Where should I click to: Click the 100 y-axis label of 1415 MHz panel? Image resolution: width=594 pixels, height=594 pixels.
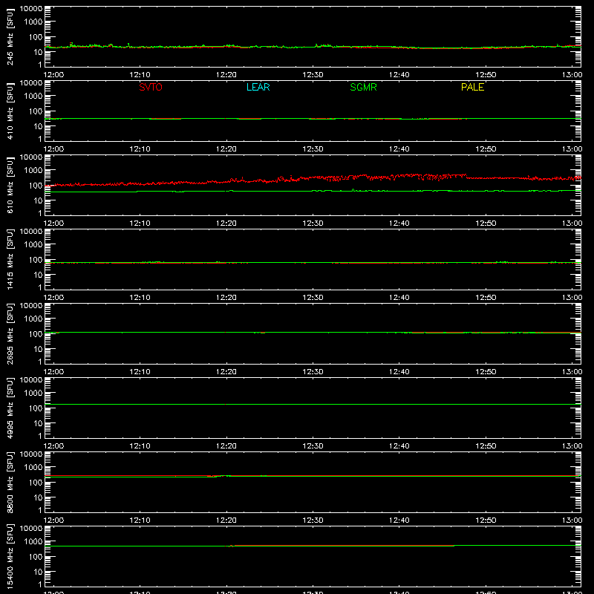36,260
